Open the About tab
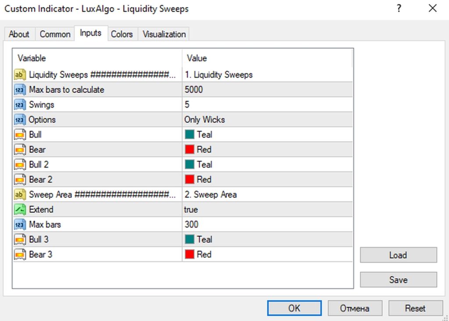The width and height of the screenshot is (449, 321). tap(19, 34)
